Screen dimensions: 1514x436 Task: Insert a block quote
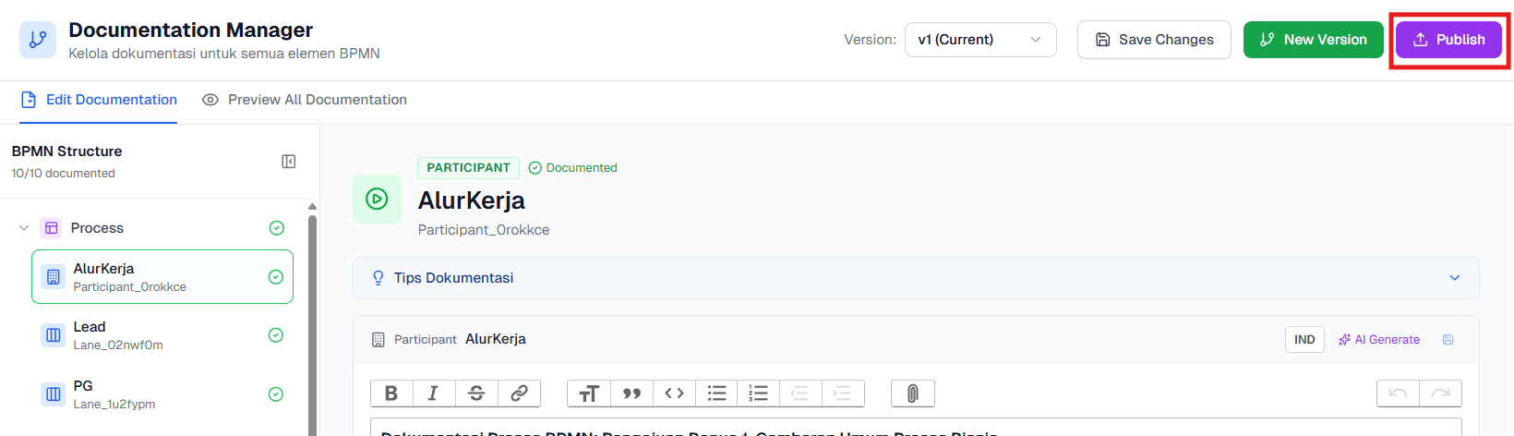click(631, 394)
